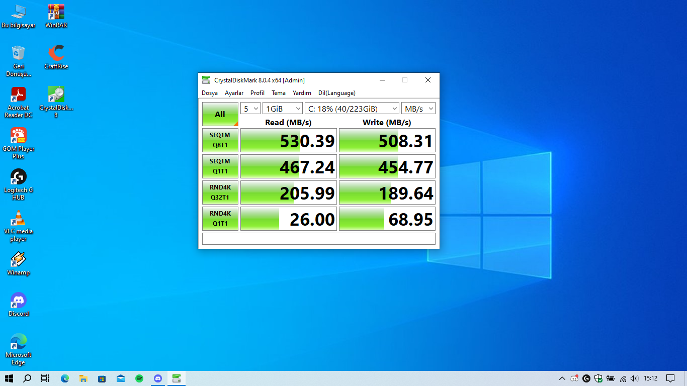This screenshot has height=386, width=687.
Task: Open Microsoft Edge desktop shortcut
Action: (19, 349)
